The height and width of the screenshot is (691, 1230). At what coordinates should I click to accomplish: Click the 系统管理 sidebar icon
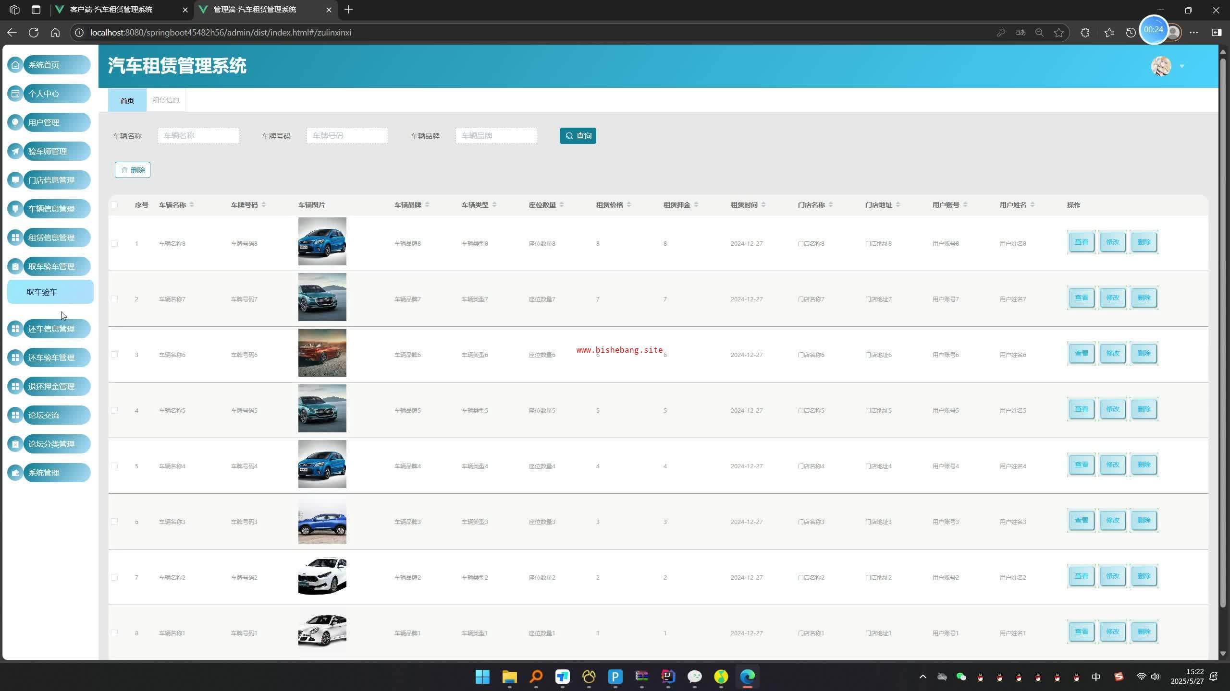pos(15,473)
